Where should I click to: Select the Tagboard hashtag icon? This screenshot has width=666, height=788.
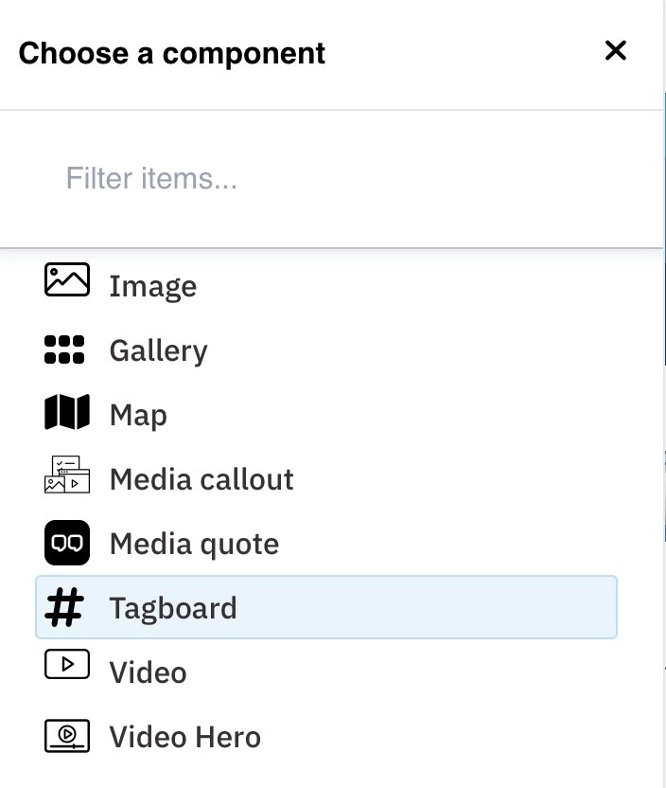pyautogui.click(x=65, y=606)
